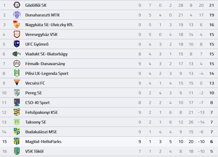Open the Vecsési FC triangular VFC logo
Viewport: 218px width, 157px height.
pos(17,83)
